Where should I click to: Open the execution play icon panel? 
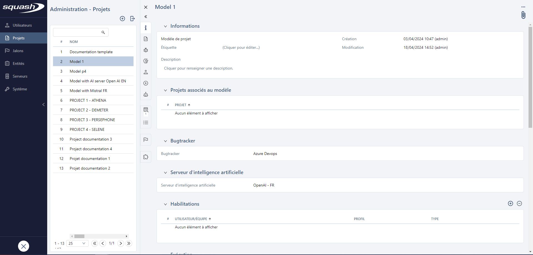click(146, 83)
